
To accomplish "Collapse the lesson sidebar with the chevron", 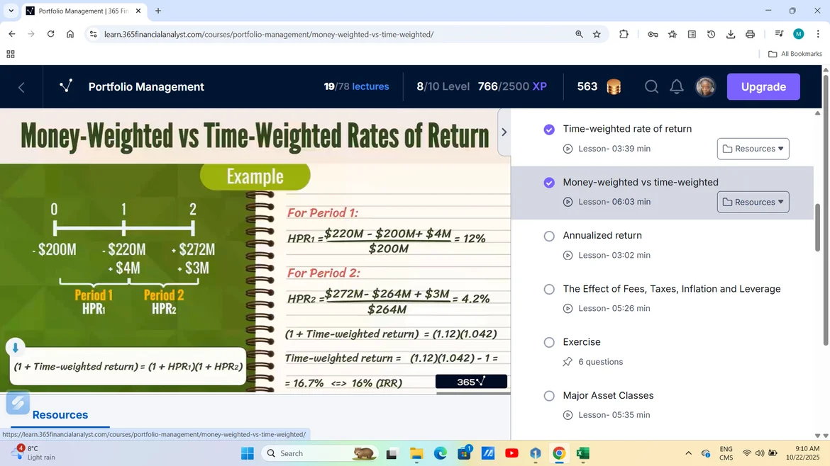I will pyautogui.click(x=504, y=132).
